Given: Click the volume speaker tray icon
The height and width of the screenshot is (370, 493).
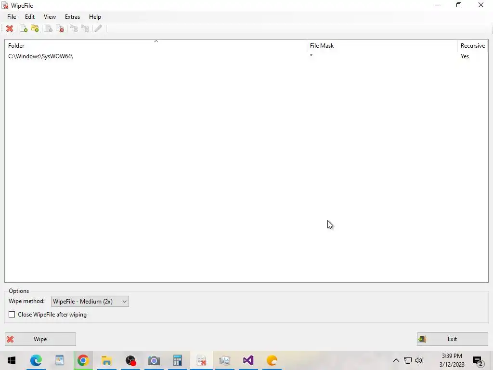Looking at the screenshot, I should (x=419, y=360).
